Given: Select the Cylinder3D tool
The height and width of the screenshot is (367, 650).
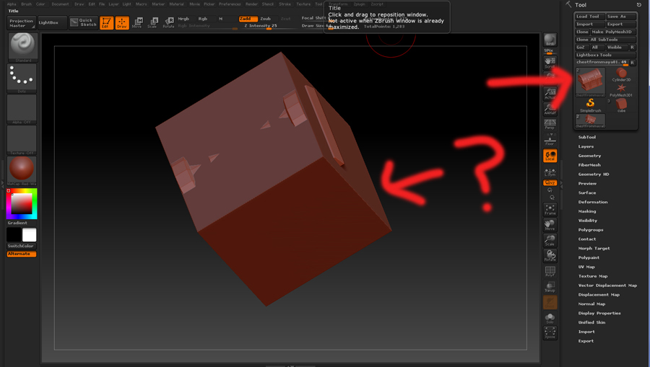Looking at the screenshot, I should pos(621,75).
